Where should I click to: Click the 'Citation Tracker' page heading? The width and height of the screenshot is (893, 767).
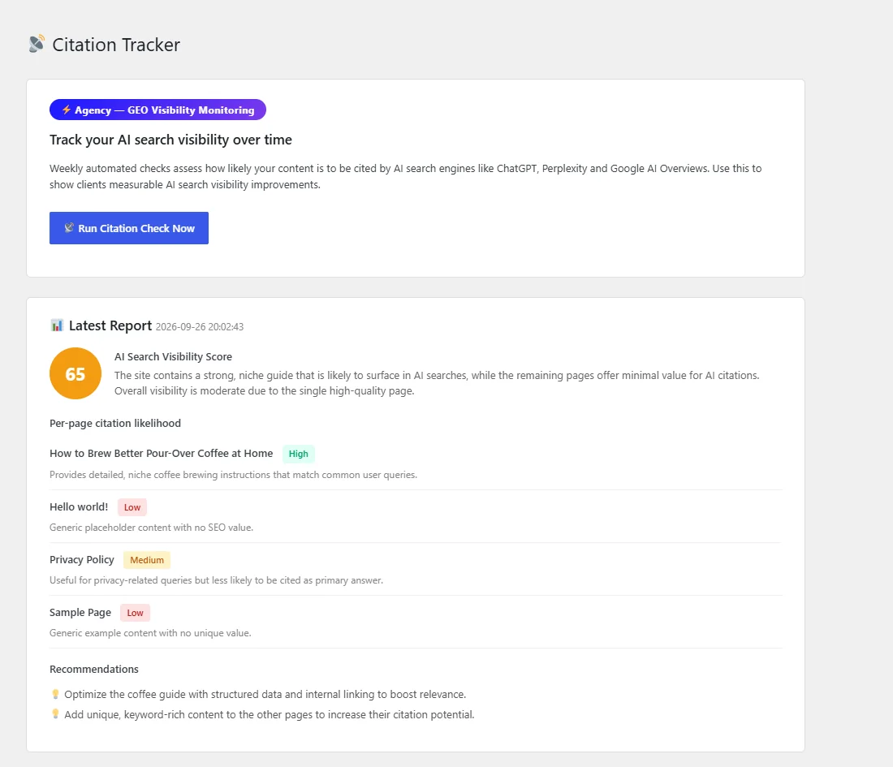116,45
